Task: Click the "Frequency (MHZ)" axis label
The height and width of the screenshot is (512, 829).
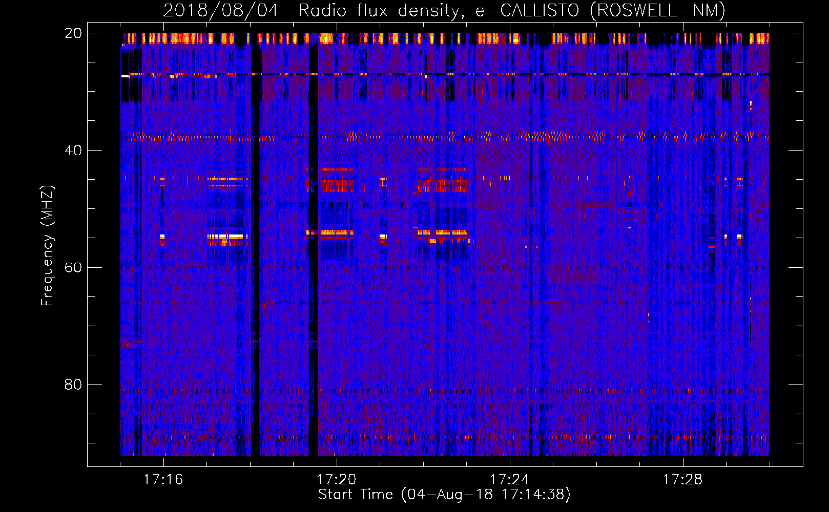Action: point(47,246)
